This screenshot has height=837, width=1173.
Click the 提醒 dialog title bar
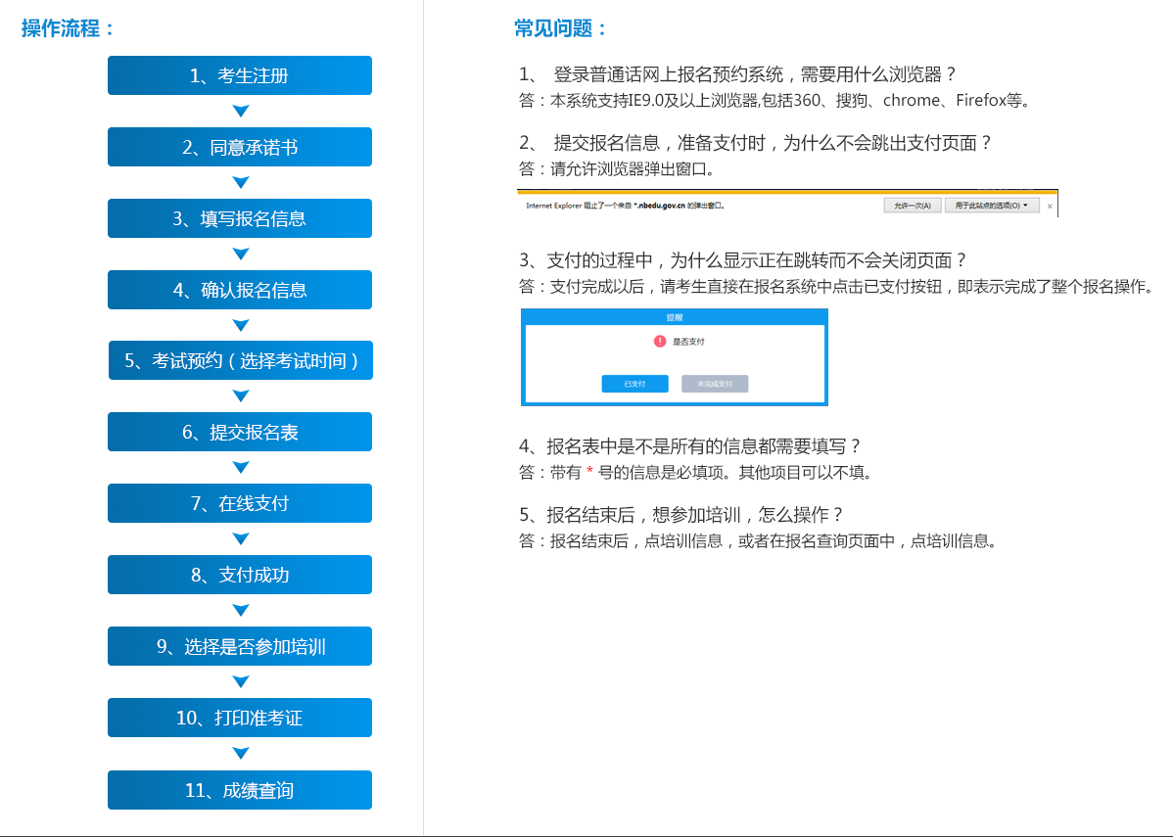point(675,317)
